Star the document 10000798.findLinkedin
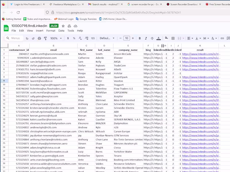 coord(63,26)
